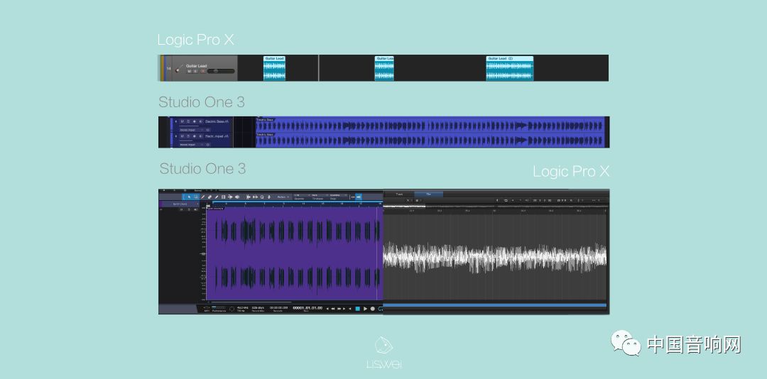Open the Action dropdown in Studio One editor
767x379 pixels.
(x=283, y=197)
